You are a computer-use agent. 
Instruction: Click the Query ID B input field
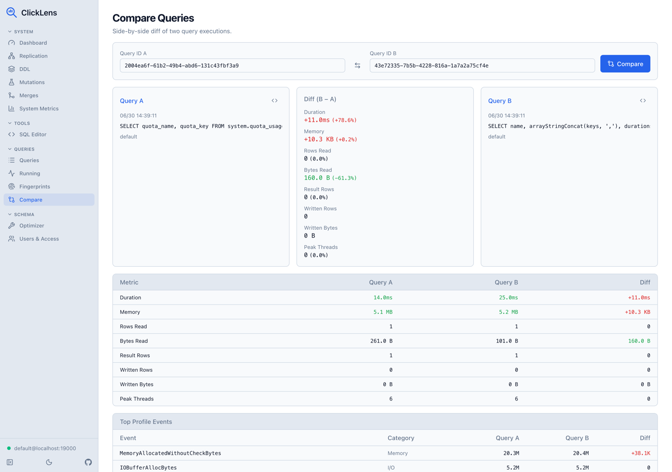pyautogui.click(x=482, y=66)
